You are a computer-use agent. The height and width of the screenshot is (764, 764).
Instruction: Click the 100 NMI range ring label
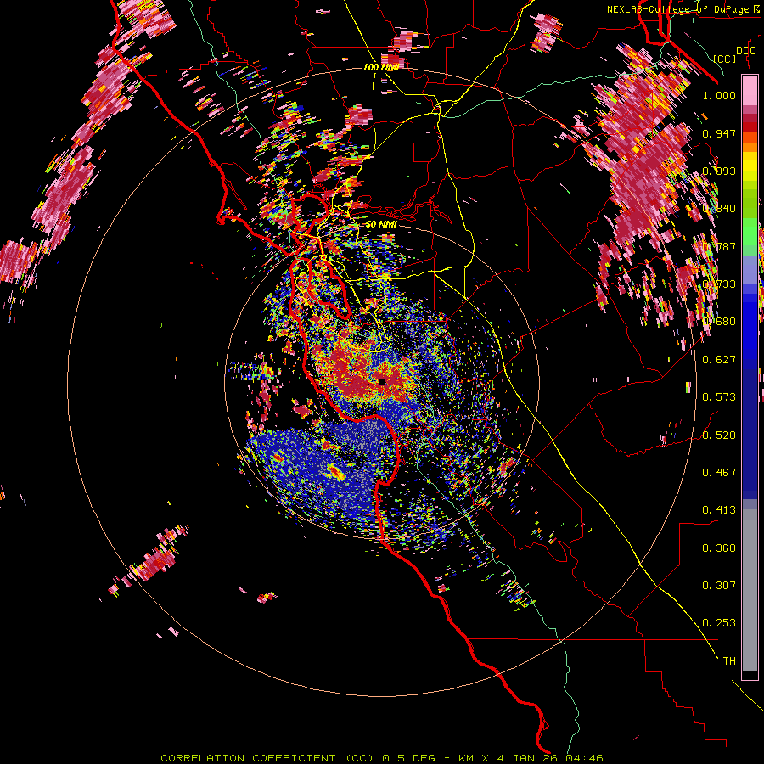click(x=381, y=67)
